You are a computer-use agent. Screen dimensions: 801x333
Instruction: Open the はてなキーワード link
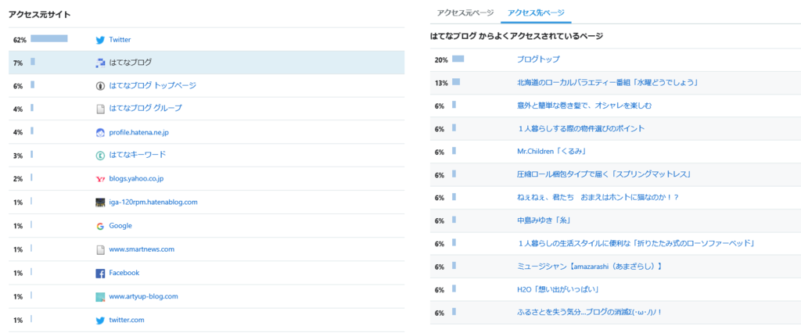[x=138, y=155]
